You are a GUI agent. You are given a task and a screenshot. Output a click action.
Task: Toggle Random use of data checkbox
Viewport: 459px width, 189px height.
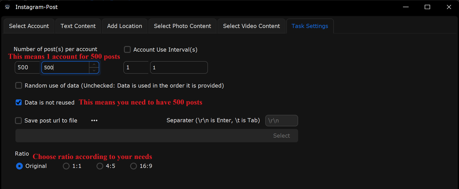tap(19, 85)
